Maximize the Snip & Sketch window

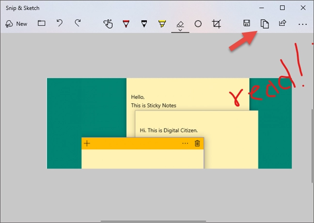pyautogui.click(x=283, y=8)
